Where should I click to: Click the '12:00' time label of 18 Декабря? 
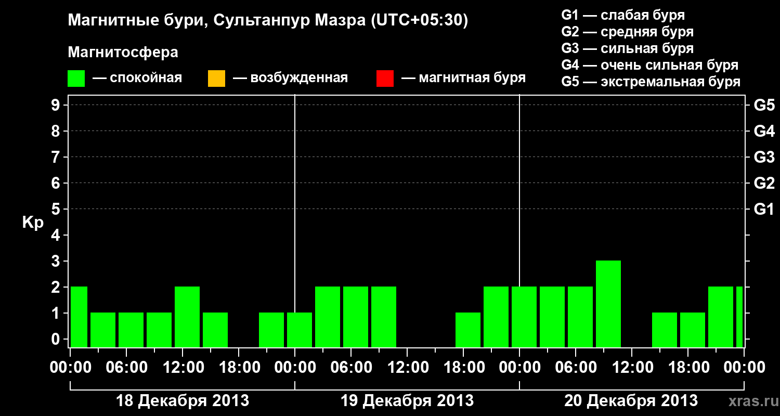(x=183, y=367)
